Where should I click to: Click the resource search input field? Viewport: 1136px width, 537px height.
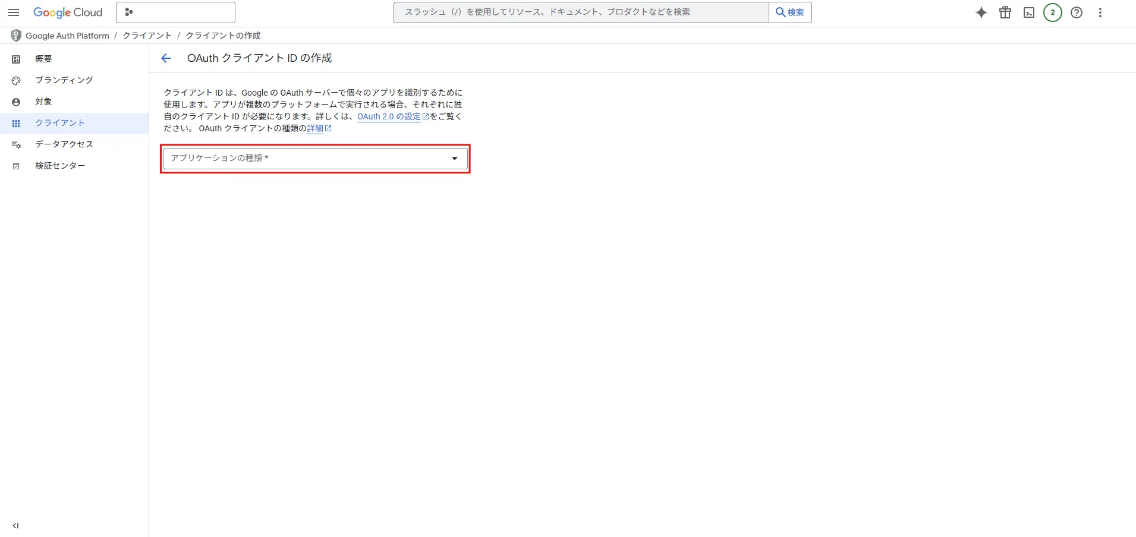581,12
